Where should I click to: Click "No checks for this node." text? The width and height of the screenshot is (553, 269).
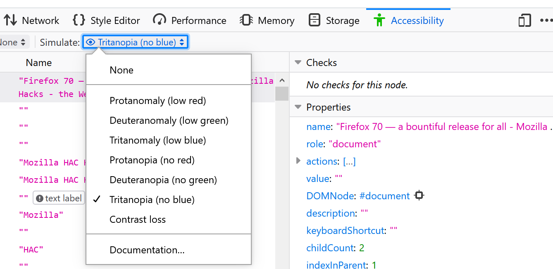357,85
